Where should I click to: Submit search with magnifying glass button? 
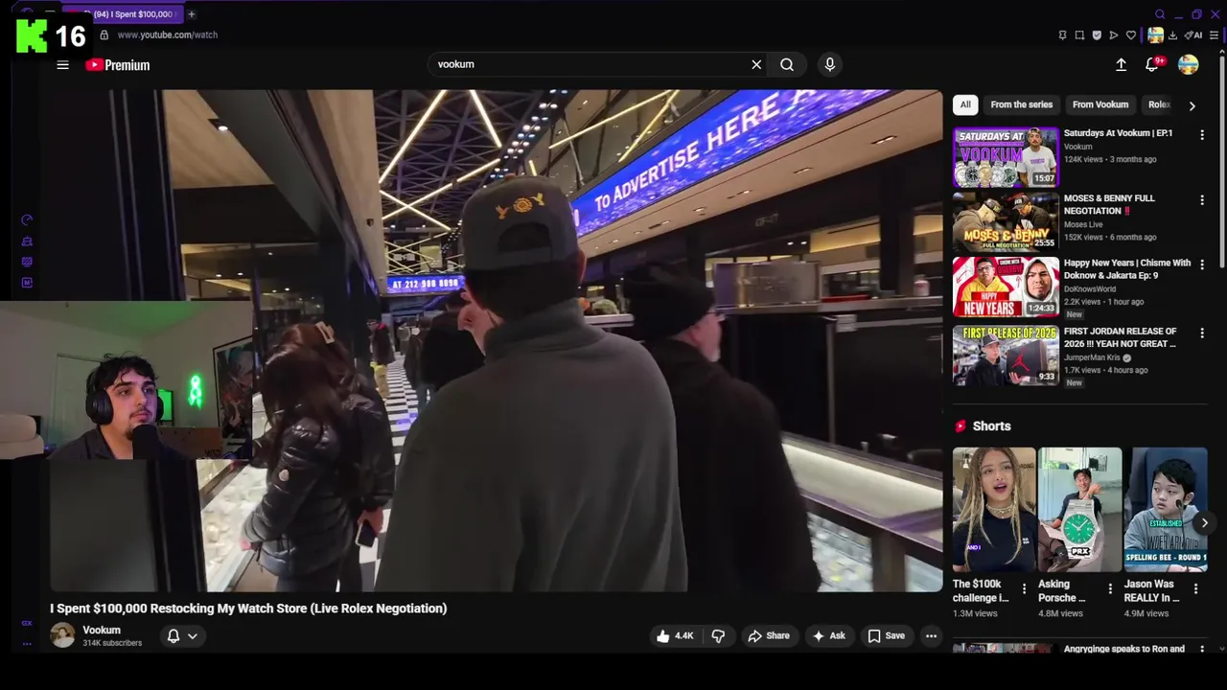pos(787,64)
